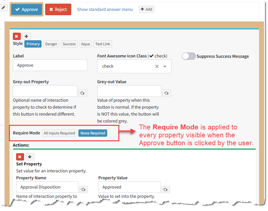Viewport: 268px width, 211px height.
Task: Click the Property Name field Approval Disposition
Action: [47, 187]
